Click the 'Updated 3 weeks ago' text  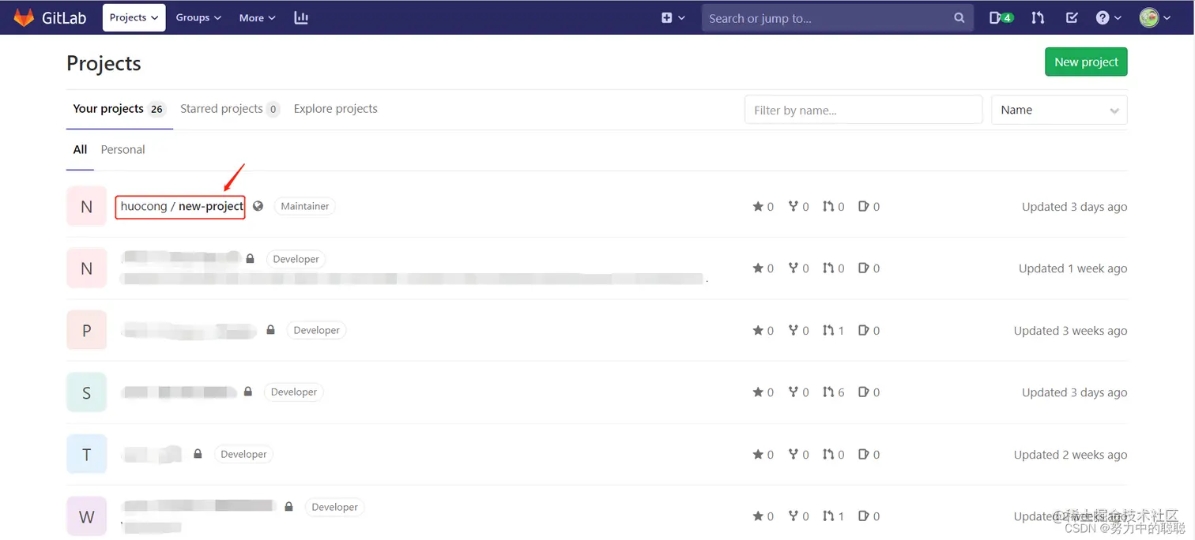[1070, 331]
